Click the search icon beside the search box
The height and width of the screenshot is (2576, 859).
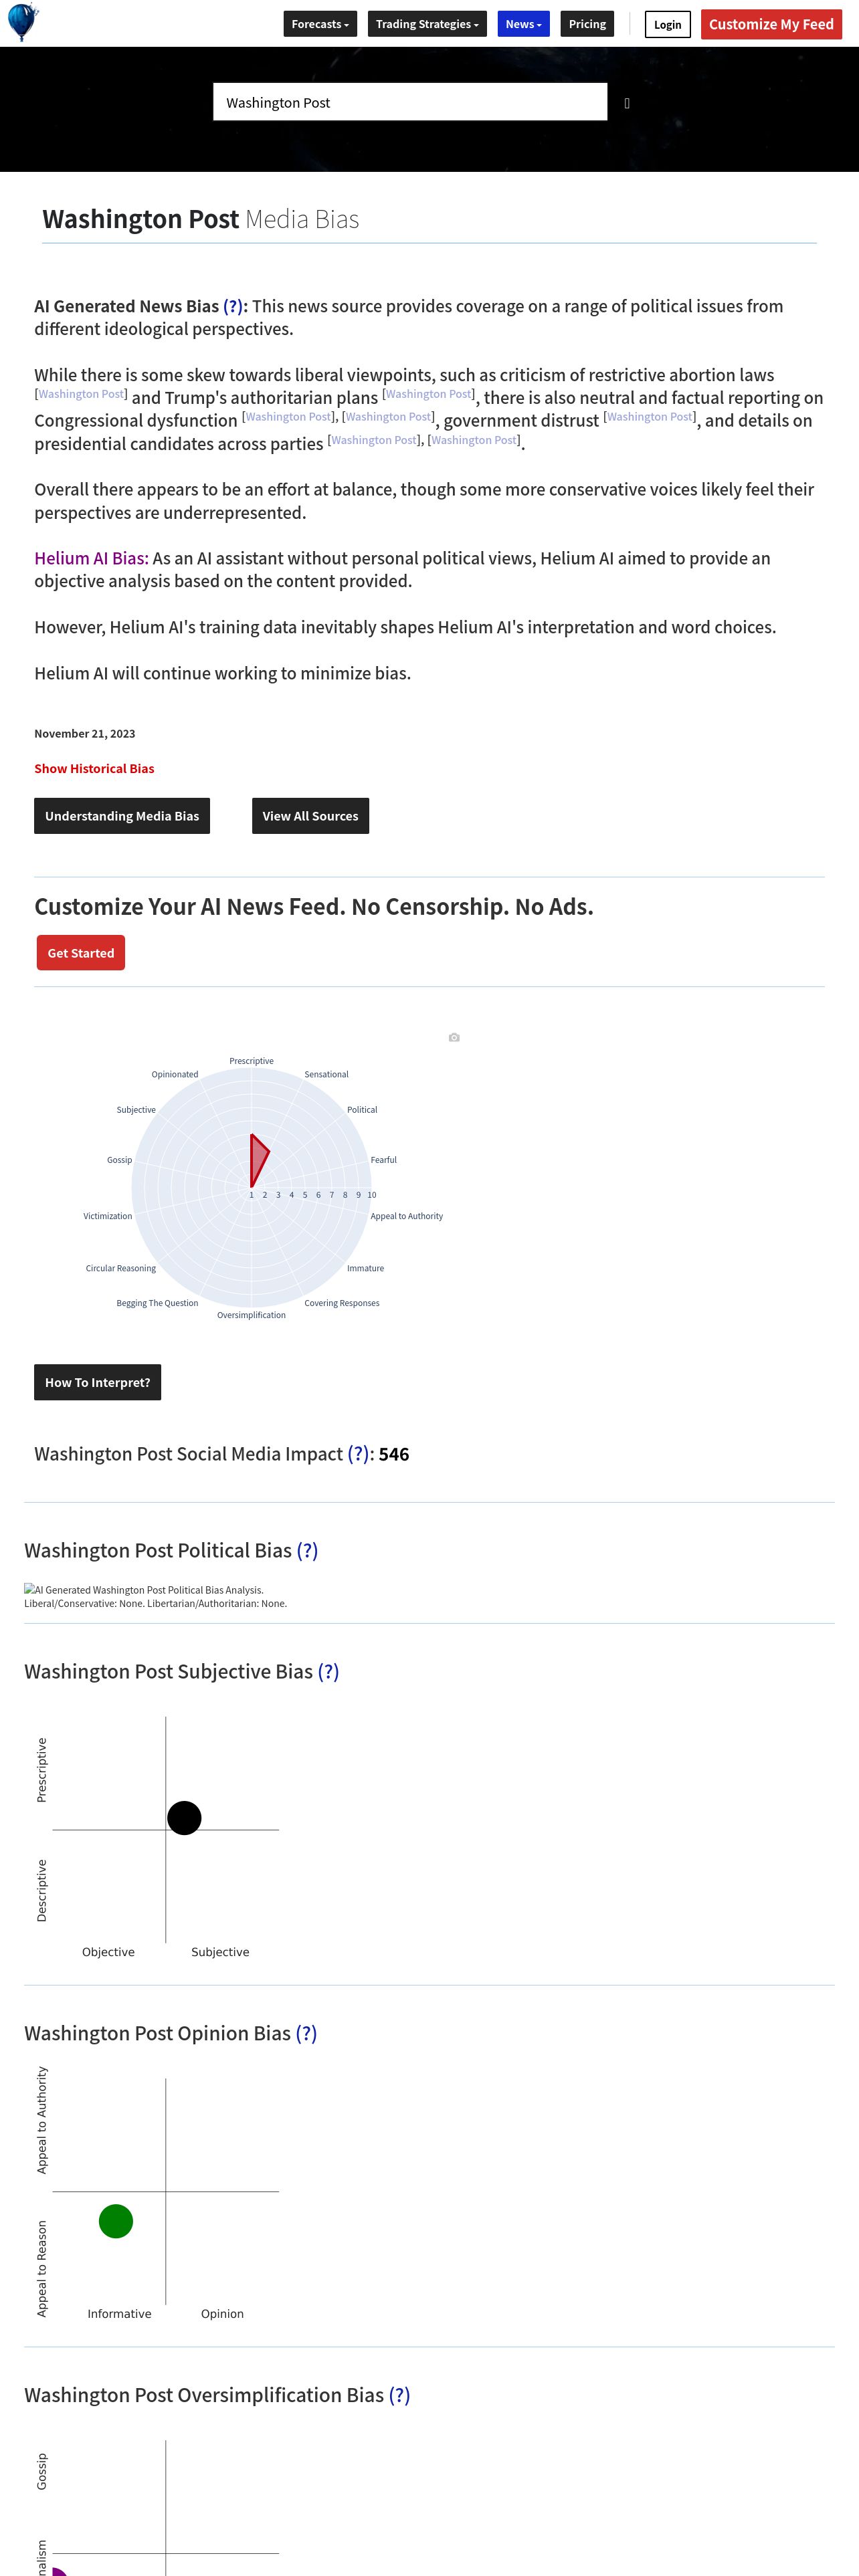[x=627, y=103]
